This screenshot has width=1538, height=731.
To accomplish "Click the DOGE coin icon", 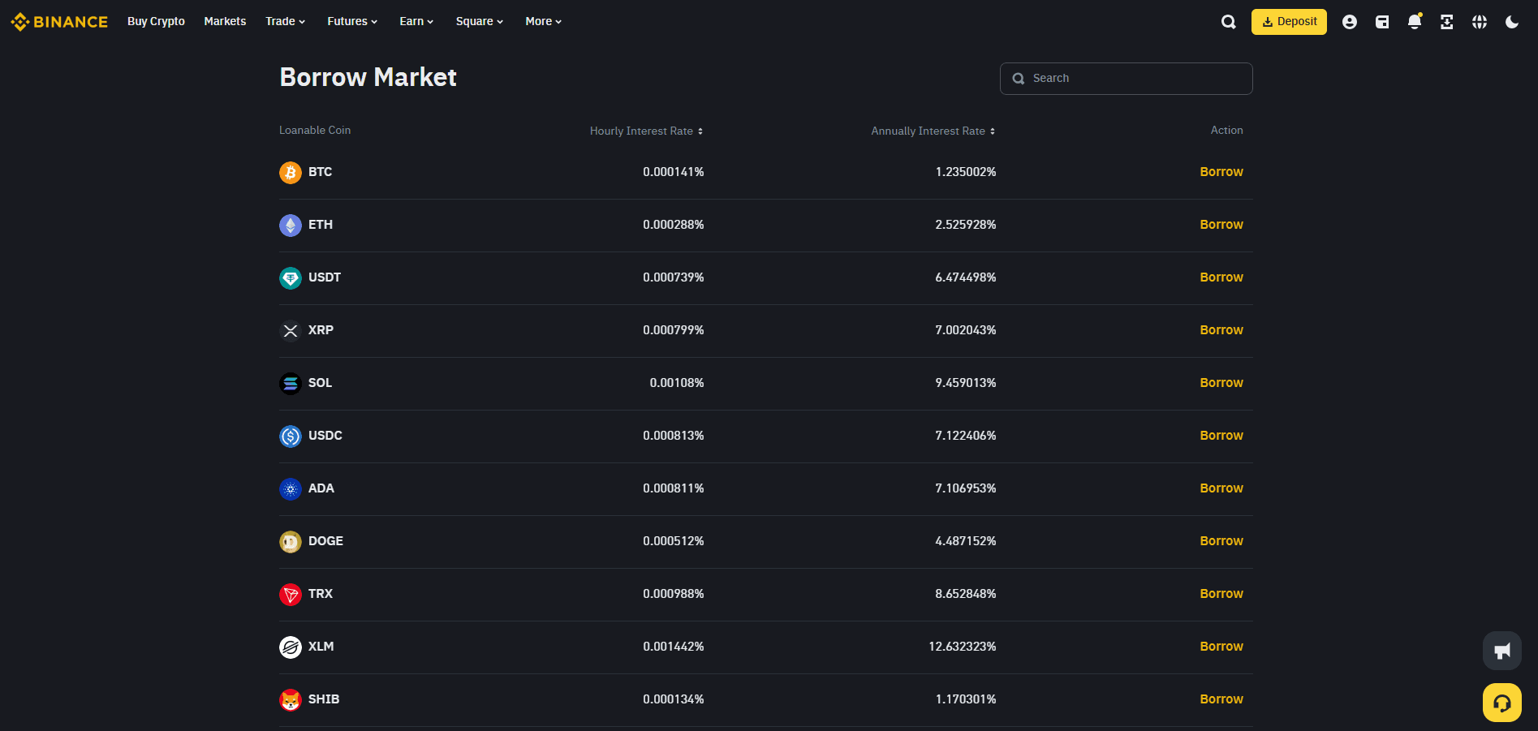I will (x=291, y=541).
